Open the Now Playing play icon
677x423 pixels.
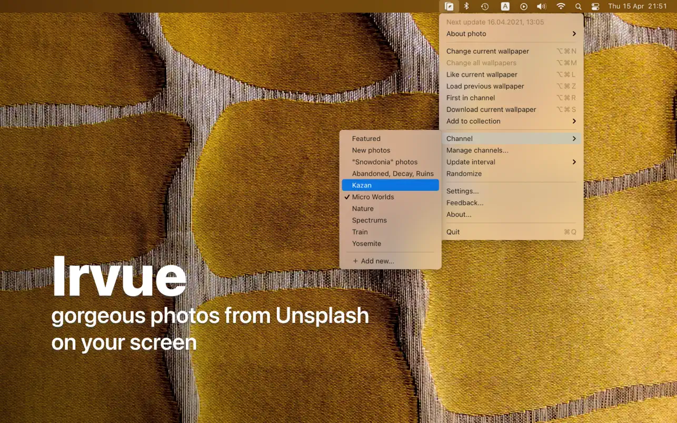(x=523, y=6)
